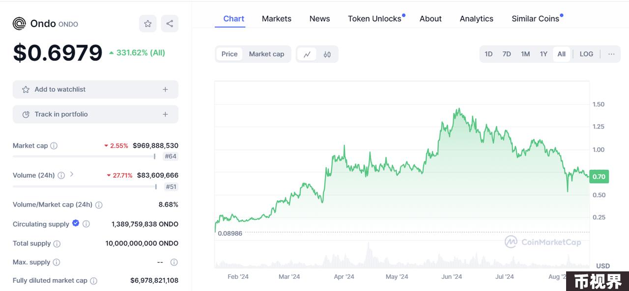Toggle the LOG scale option
629x291 pixels.
coord(586,54)
